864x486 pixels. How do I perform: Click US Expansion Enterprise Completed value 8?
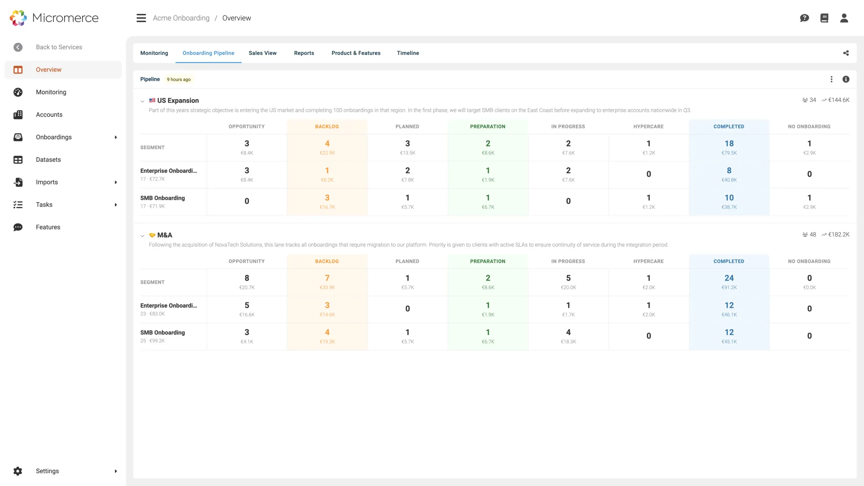729,171
